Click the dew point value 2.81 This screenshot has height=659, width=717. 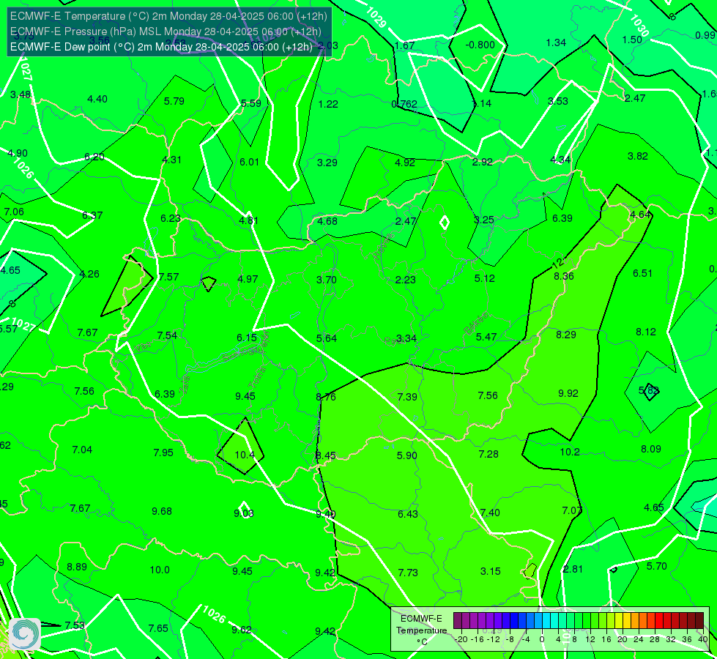coord(573,569)
